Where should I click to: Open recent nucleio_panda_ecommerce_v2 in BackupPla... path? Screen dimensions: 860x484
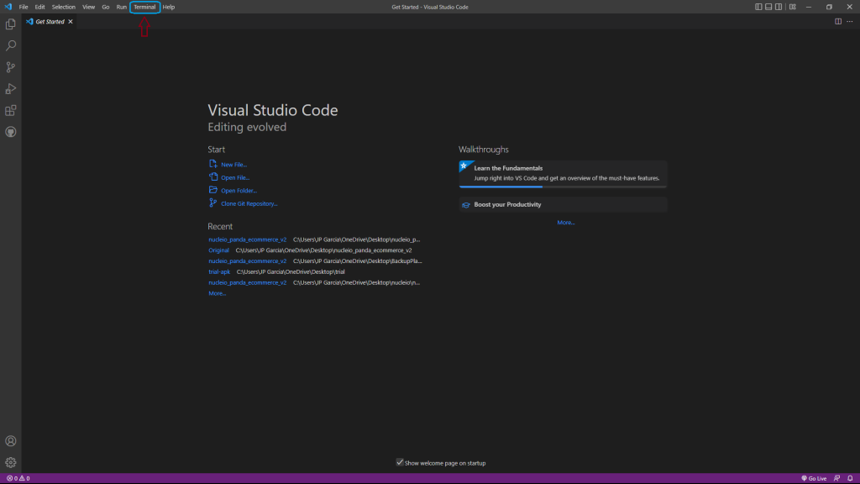pyautogui.click(x=248, y=261)
